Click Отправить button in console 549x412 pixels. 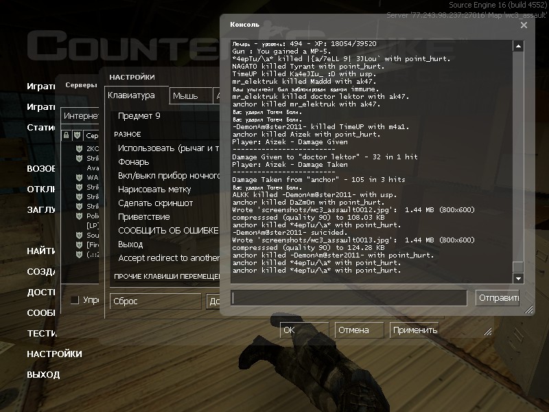pyautogui.click(x=497, y=298)
